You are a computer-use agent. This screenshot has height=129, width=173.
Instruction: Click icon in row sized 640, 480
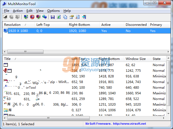point(5,87)
